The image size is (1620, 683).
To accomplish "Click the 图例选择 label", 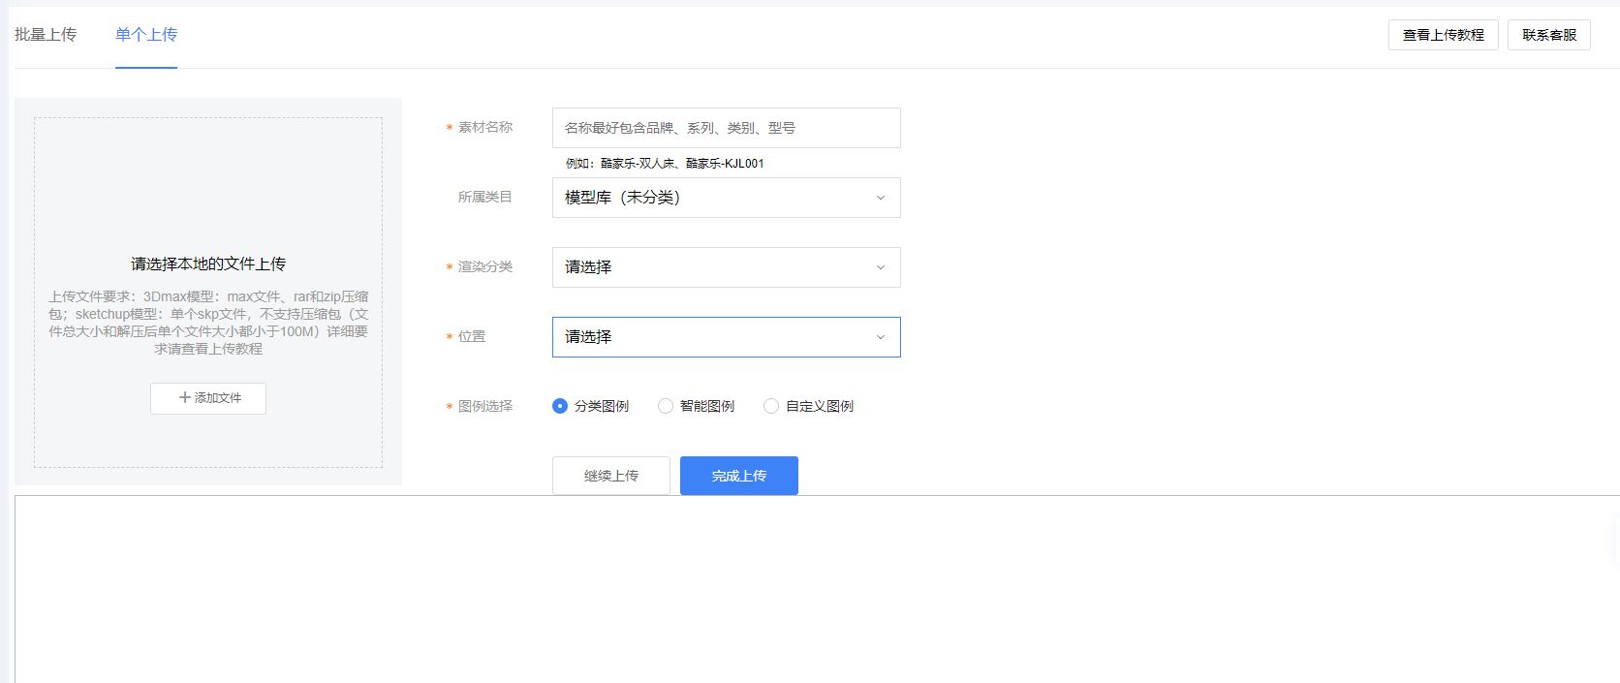I will 485,406.
